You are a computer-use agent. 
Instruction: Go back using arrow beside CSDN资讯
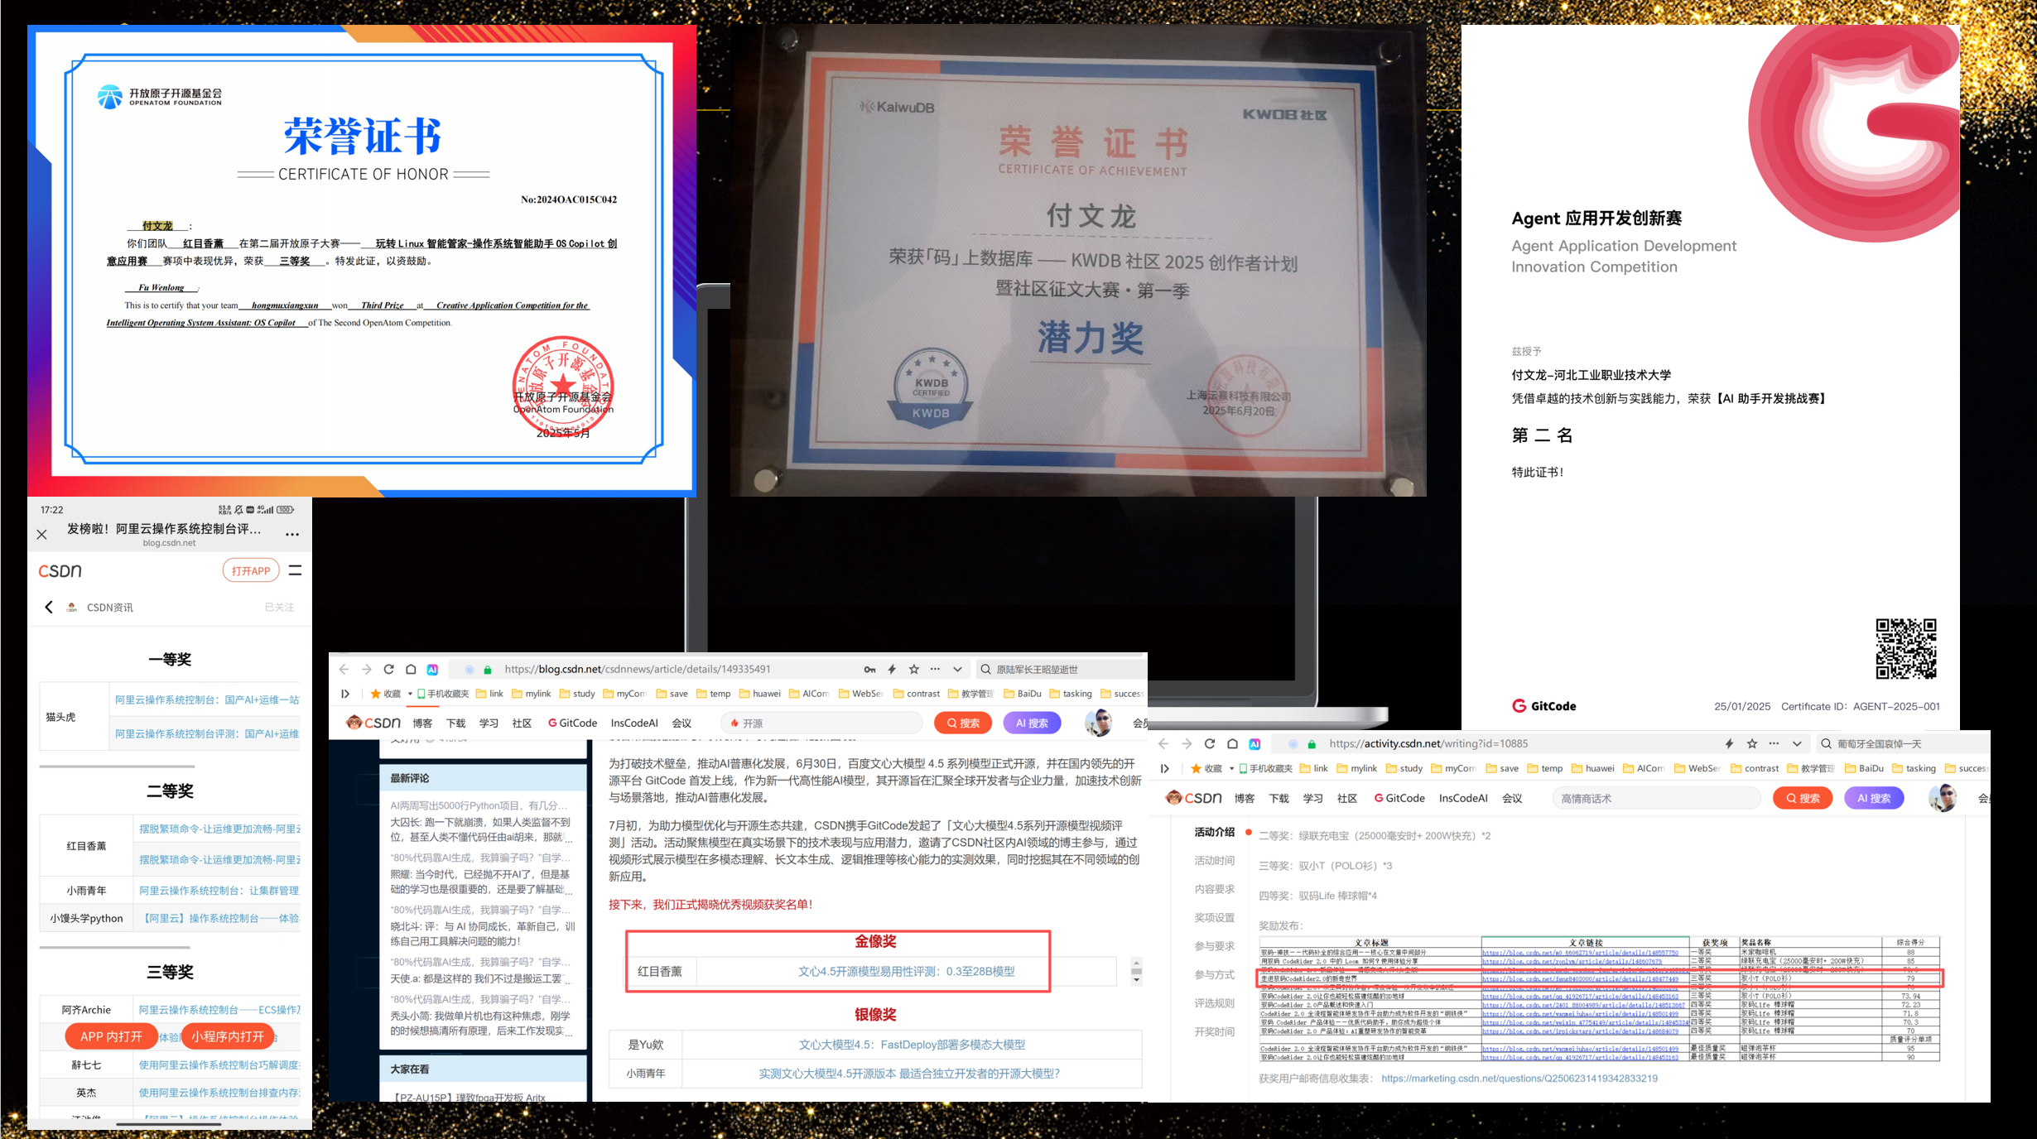click(49, 608)
